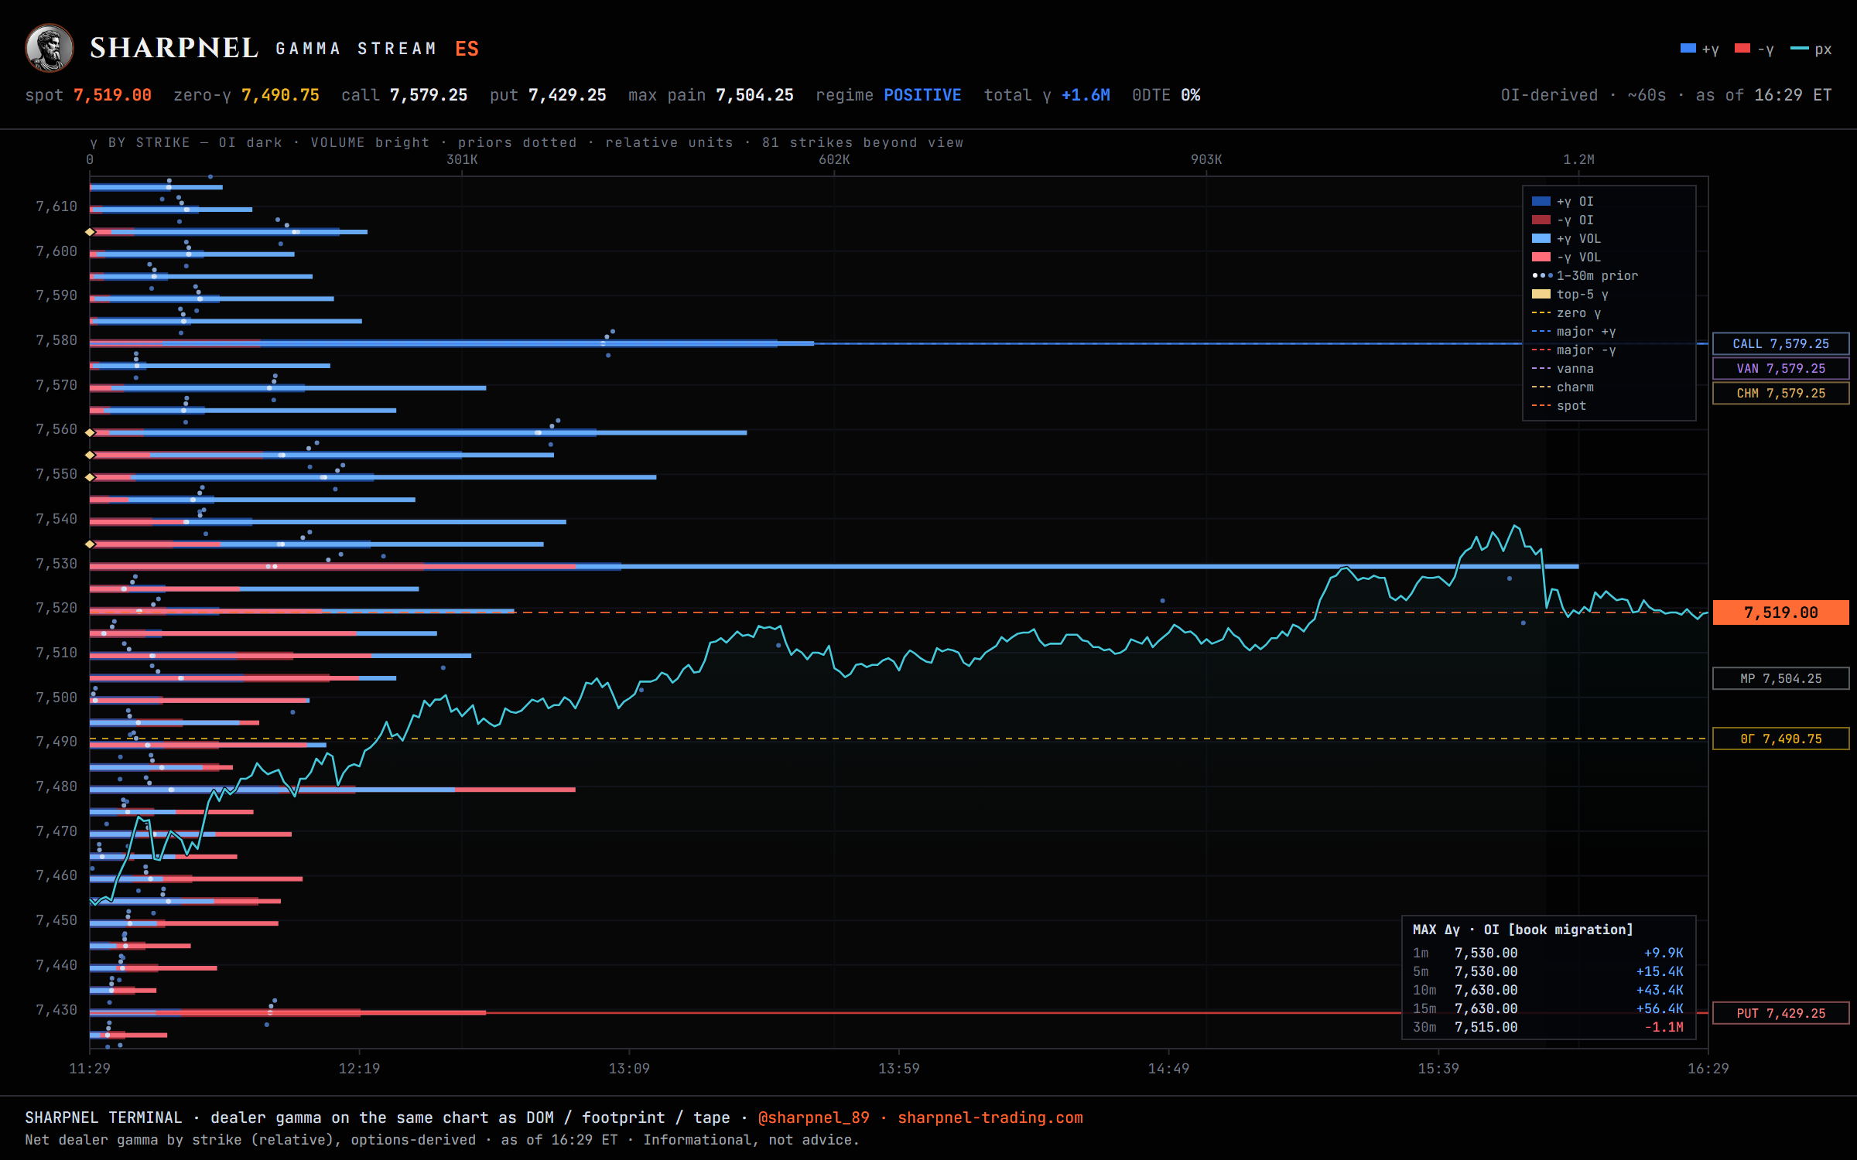The image size is (1857, 1160).
Task: Click the 15m row in MAX Δγ table
Action: (x=1548, y=1008)
